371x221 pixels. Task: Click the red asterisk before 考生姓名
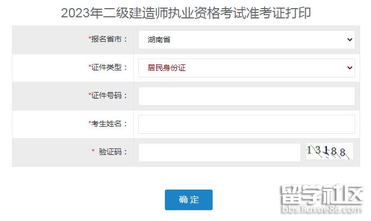(x=90, y=122)
